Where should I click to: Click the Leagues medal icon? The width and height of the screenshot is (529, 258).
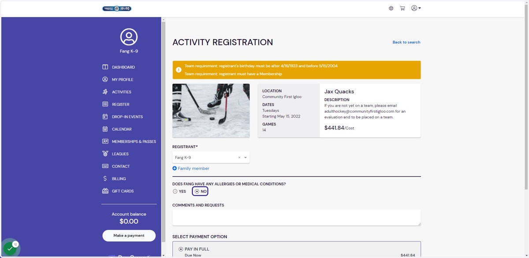coord(105,154)
